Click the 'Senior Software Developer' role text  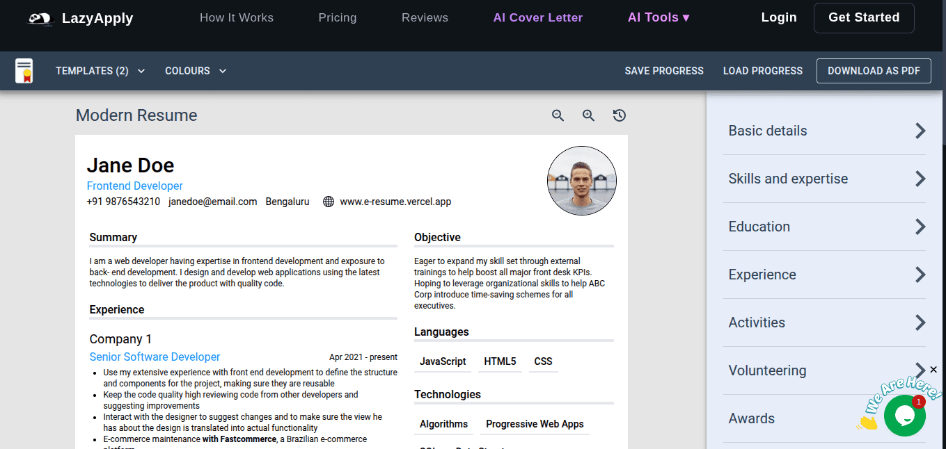[155, 357]
